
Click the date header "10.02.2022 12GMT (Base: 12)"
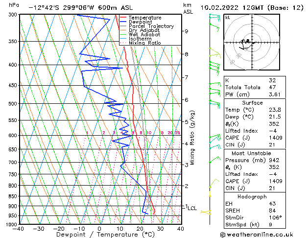pyautogui.click(x=252, y=8)
